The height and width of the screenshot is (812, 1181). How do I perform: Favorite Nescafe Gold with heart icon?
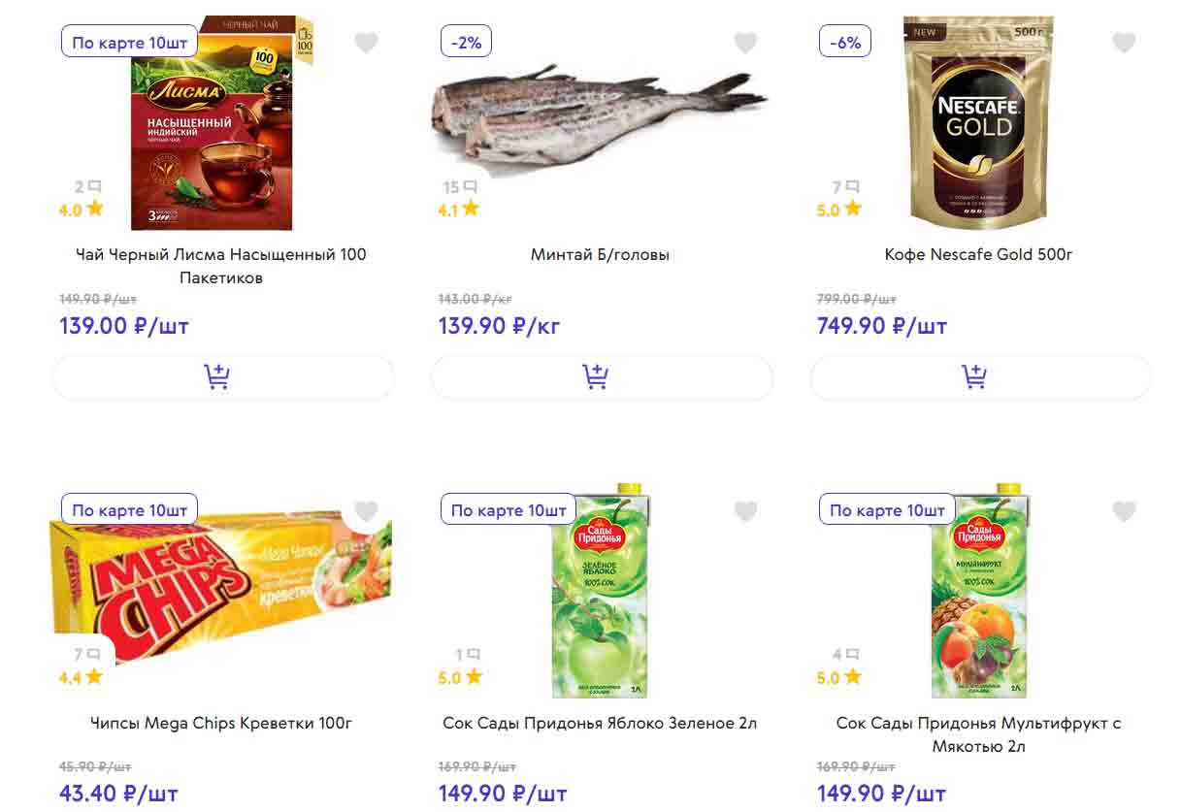(x=1124, y=43)
